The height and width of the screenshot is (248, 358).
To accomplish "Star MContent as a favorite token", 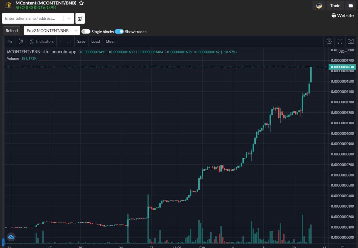I will [x=81, y=3].
